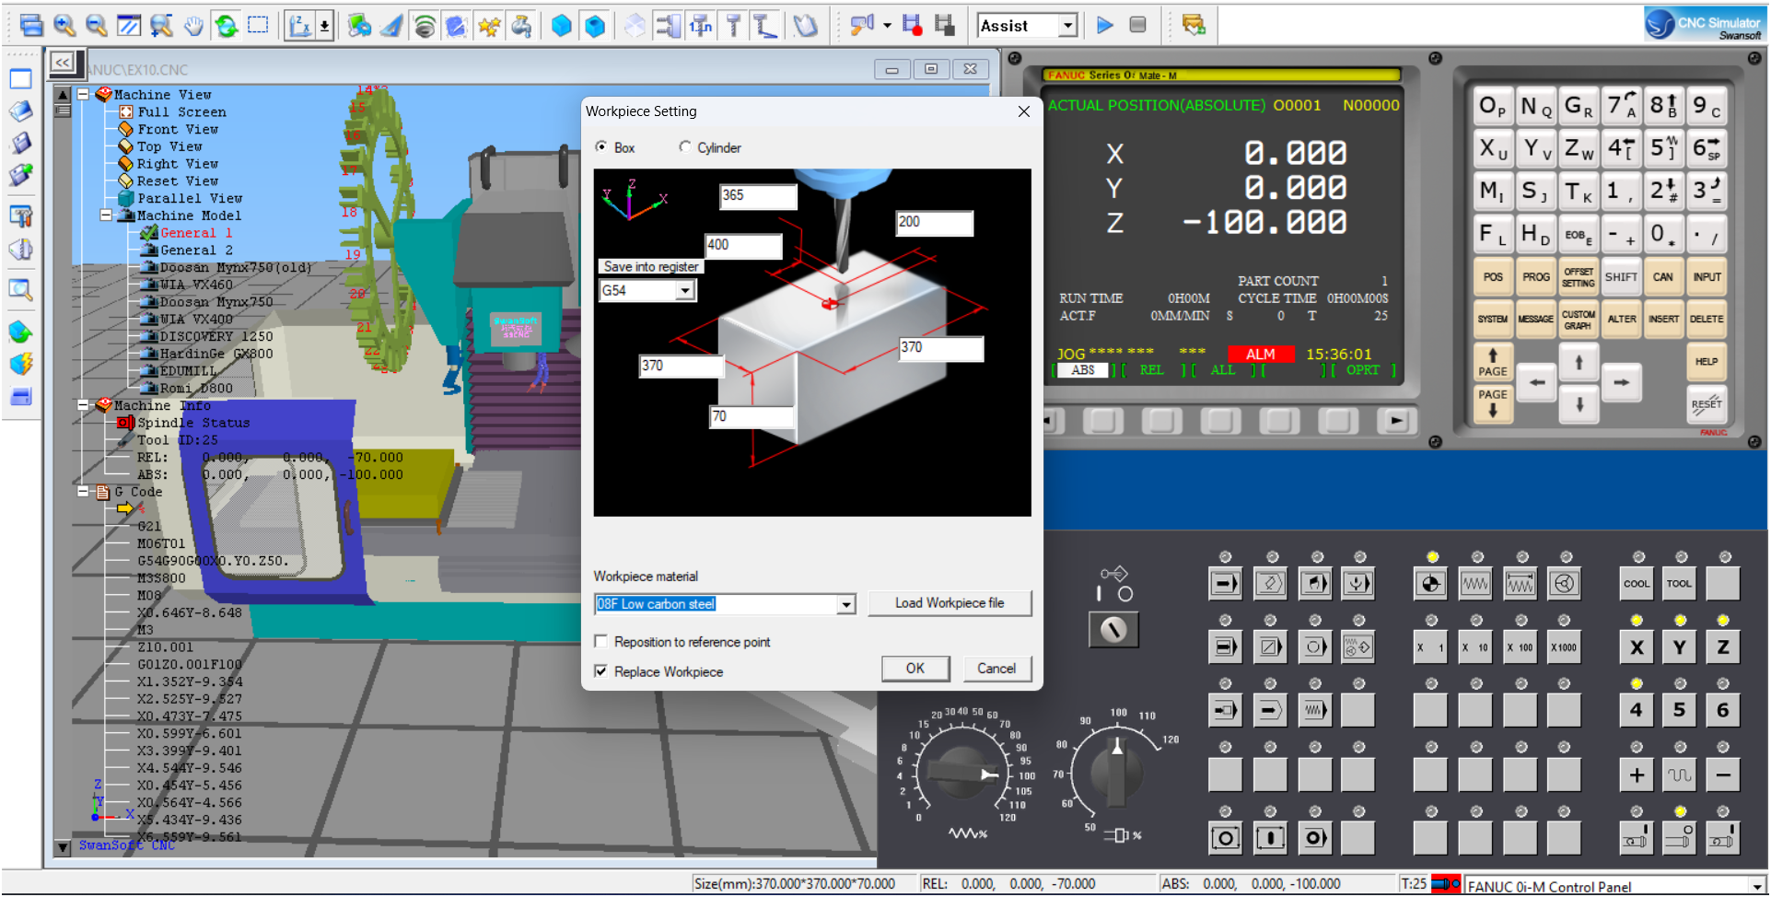Click the Load Workpiece file button
Image resolution: width=1771 pixels, height=897 pixels.
950,603
